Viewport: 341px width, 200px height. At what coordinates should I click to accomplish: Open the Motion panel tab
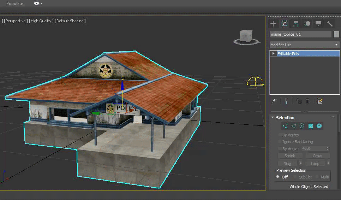pyautogui.click(x=307, y=24)
